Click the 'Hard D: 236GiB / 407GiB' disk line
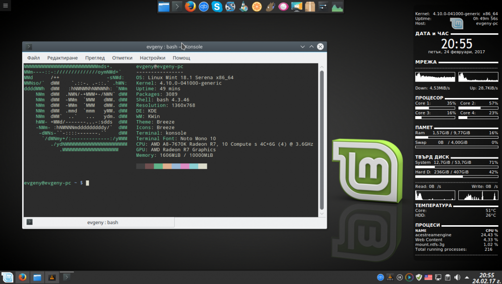This screenshot has width=502, height=284. pyautogui.click(x=456, y=172)
